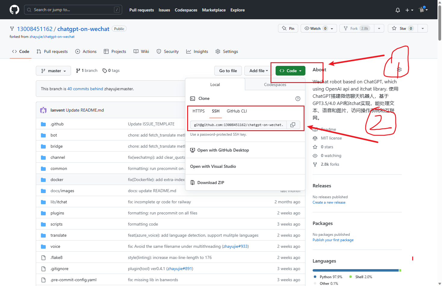Open the create new plus menu

click(x=409, y=10)
